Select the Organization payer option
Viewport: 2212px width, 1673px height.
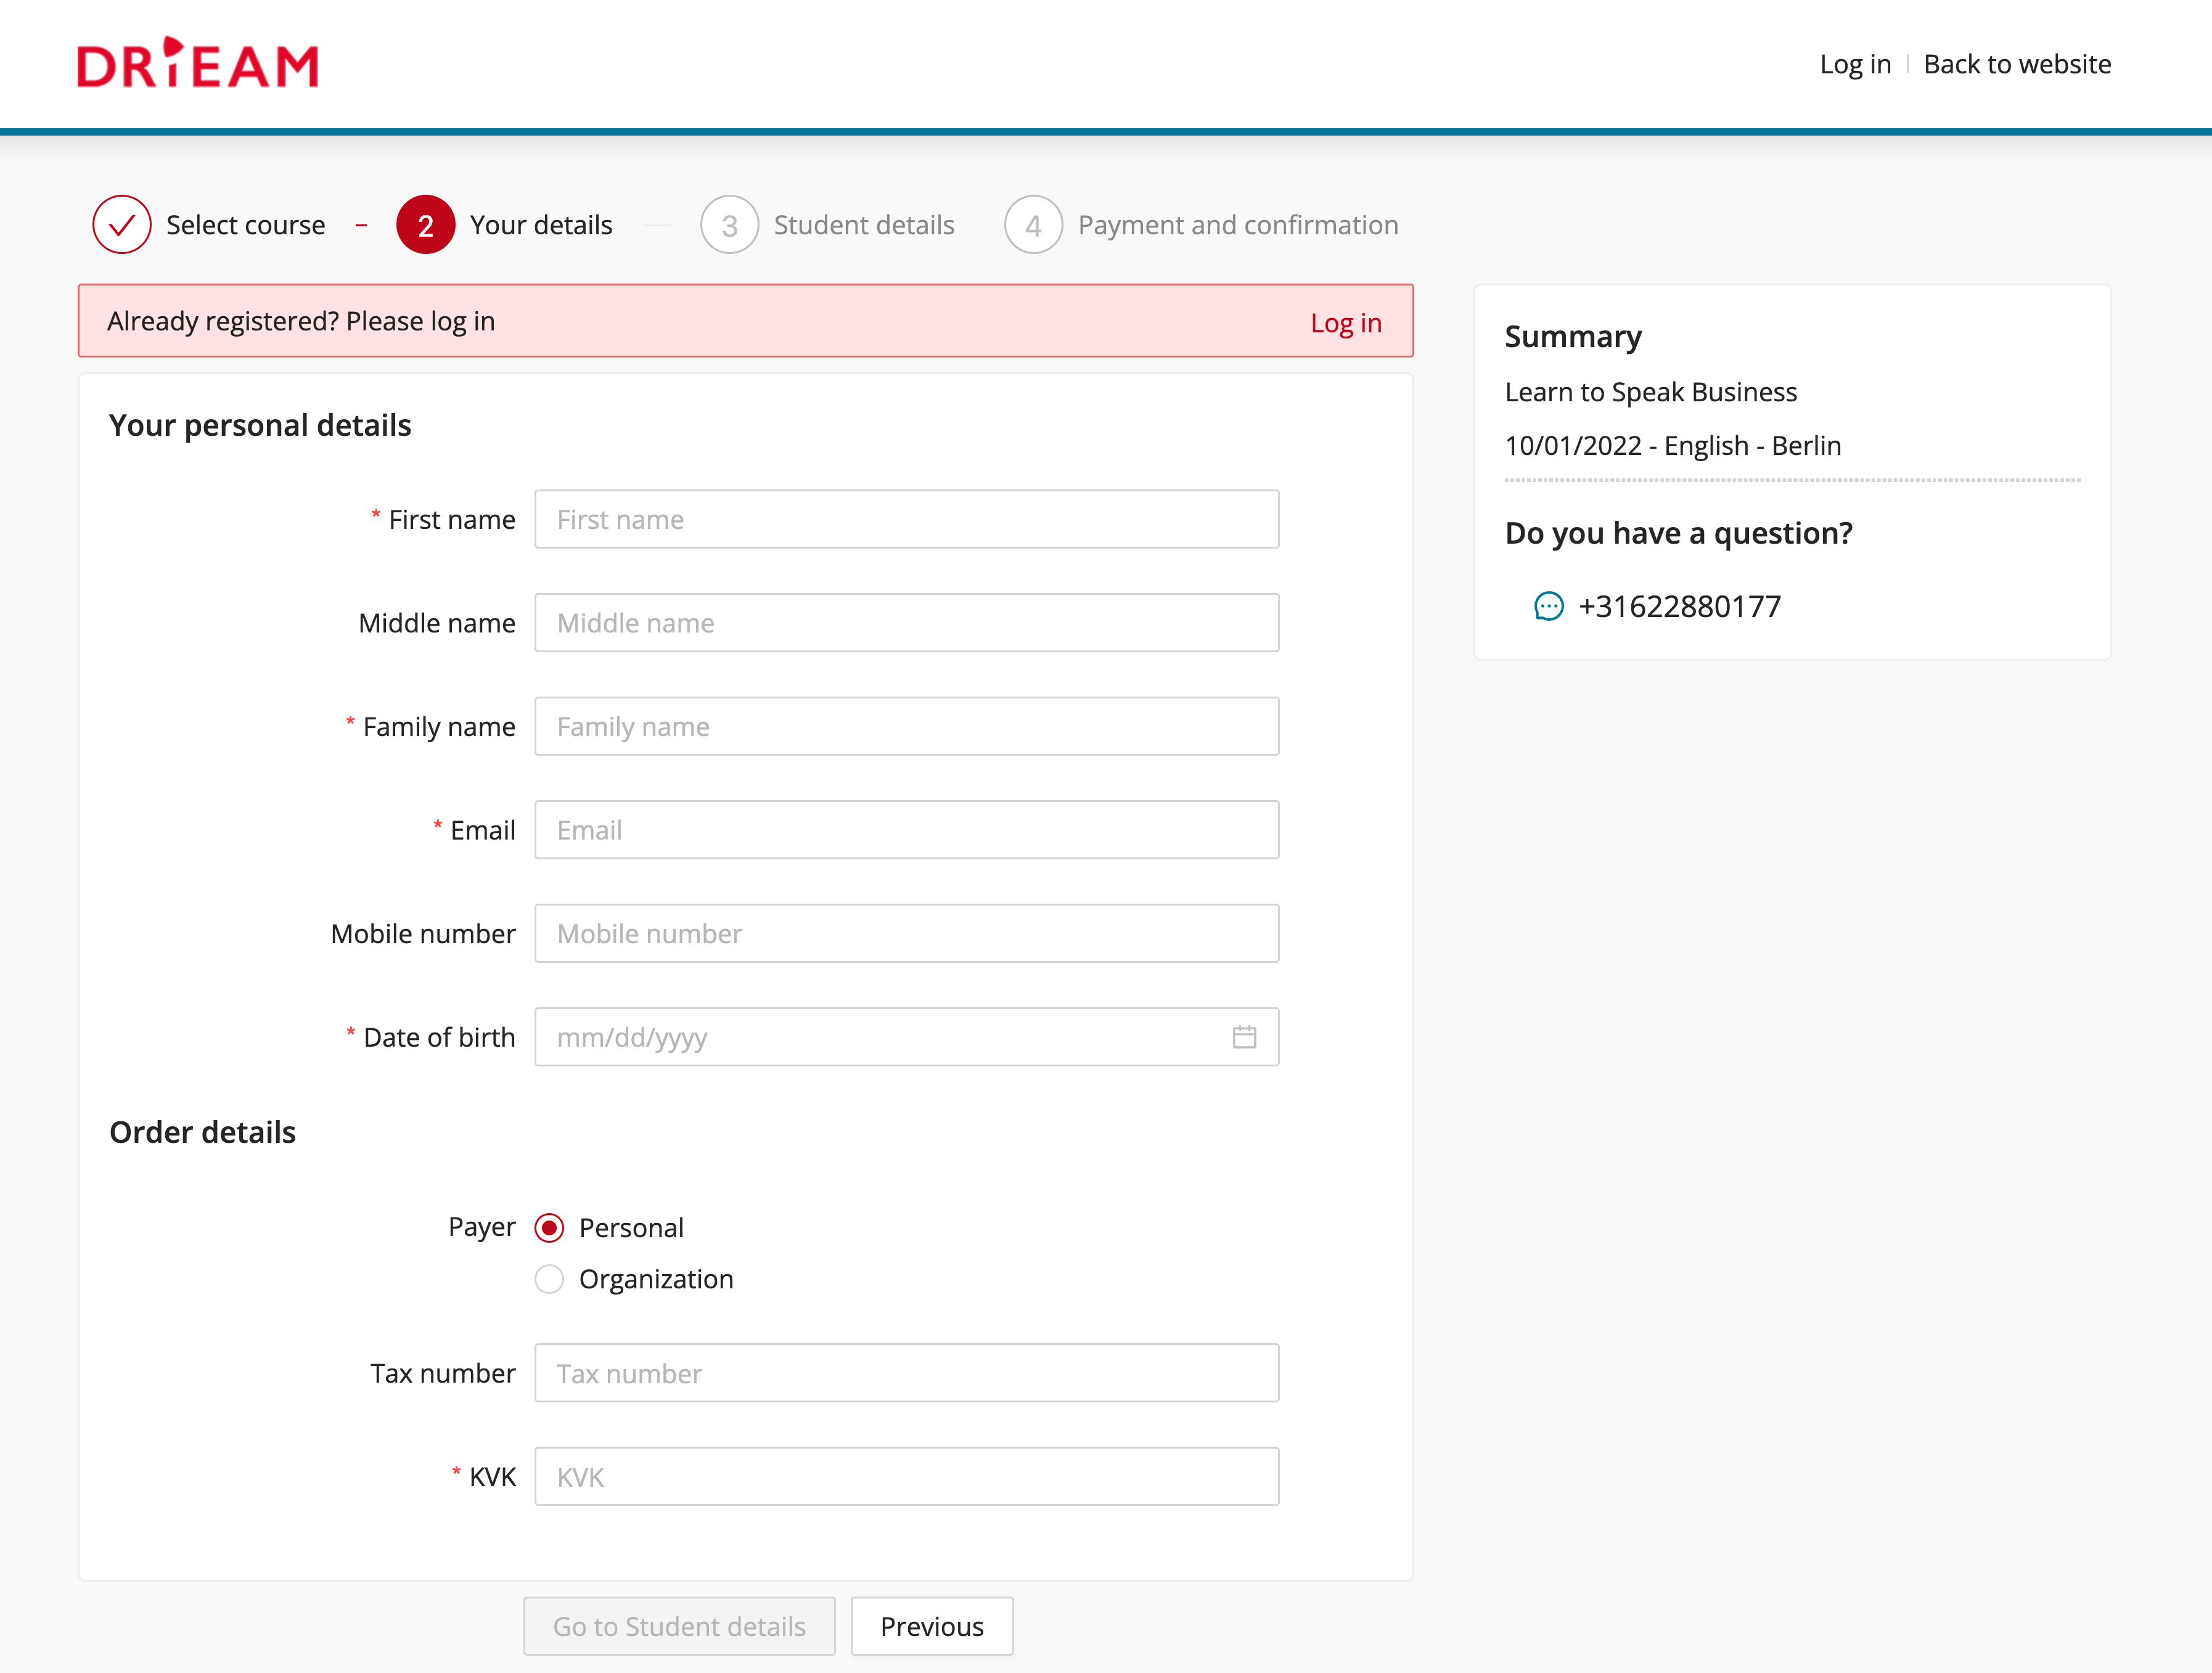[x=549, y=1279]
